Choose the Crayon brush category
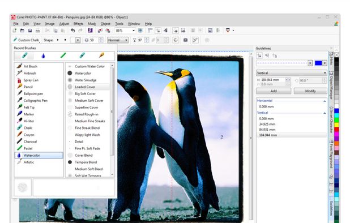 click(x=39, y=135)
